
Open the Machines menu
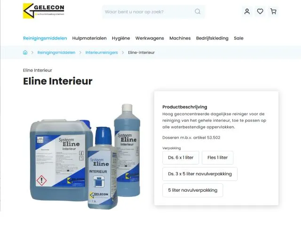(x=180, y=38)
